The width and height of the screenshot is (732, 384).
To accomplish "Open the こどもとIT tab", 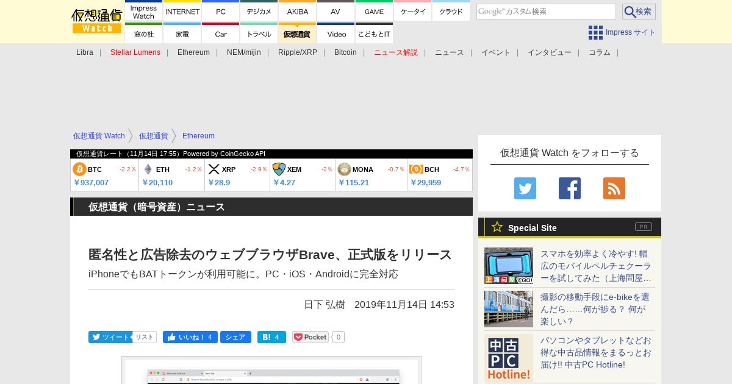I will pos(375,34).
